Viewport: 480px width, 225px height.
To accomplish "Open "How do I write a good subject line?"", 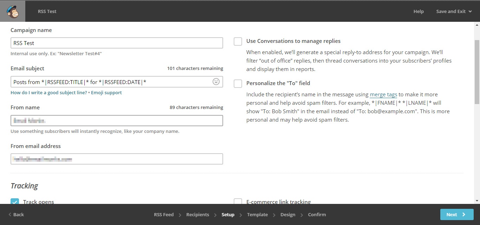I will 49,93.
